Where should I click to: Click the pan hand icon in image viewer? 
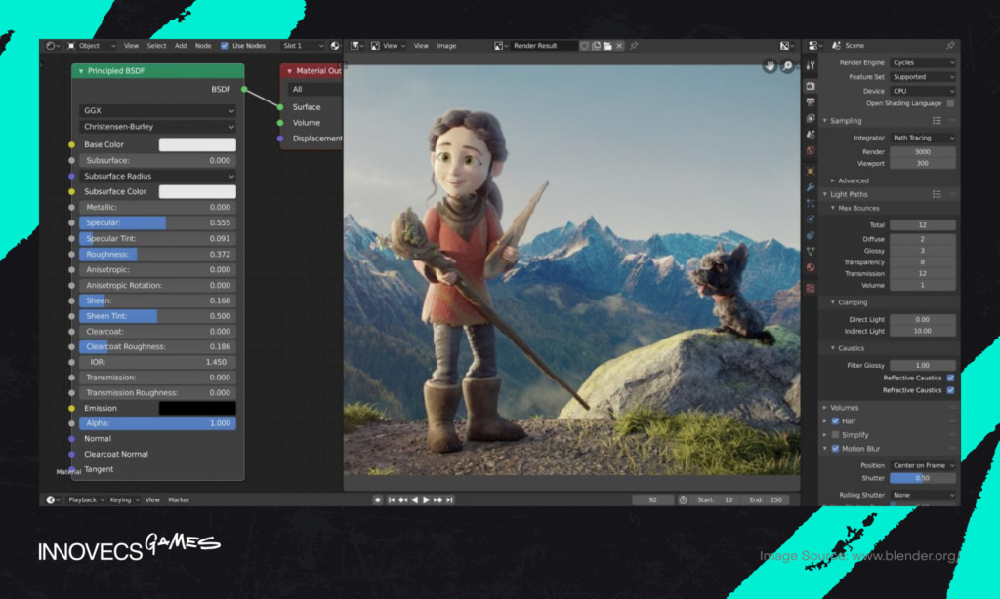770,65
